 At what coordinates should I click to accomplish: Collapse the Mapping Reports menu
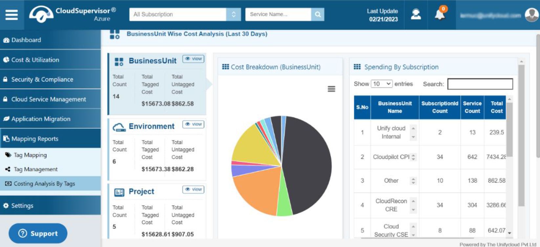tap(51, 138)
